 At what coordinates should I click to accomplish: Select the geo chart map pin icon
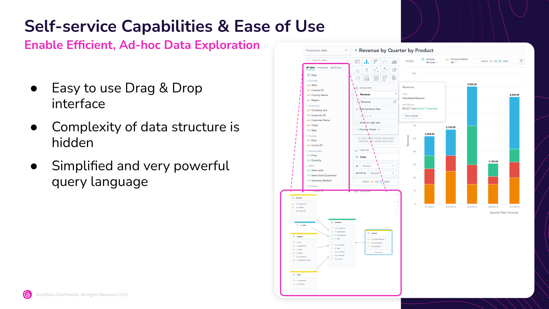coord(394,79)
